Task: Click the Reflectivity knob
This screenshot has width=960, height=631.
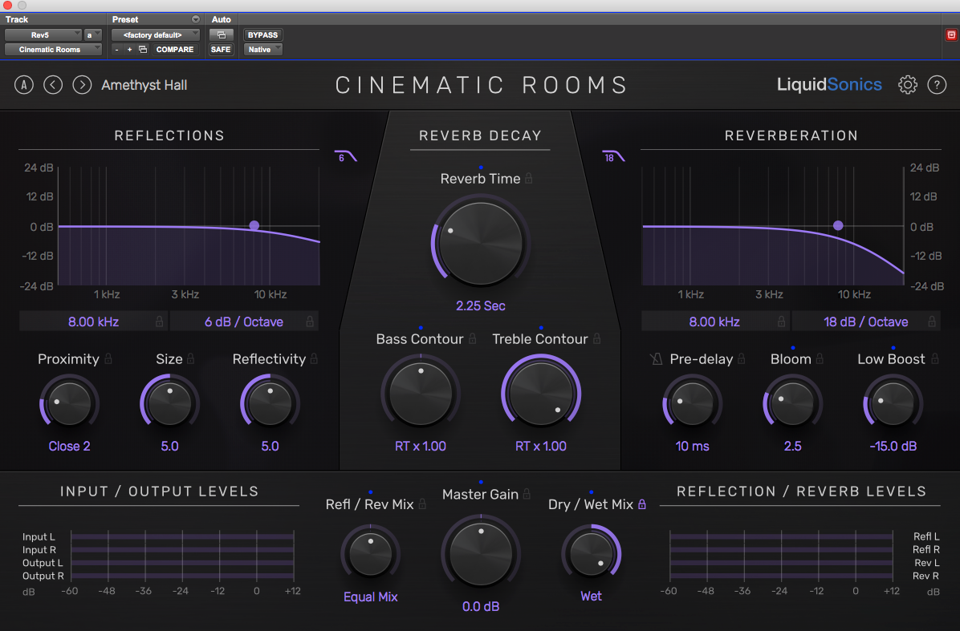Action: point(270,403)
